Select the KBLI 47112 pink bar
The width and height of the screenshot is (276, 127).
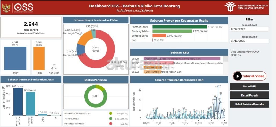click(158, 63)
